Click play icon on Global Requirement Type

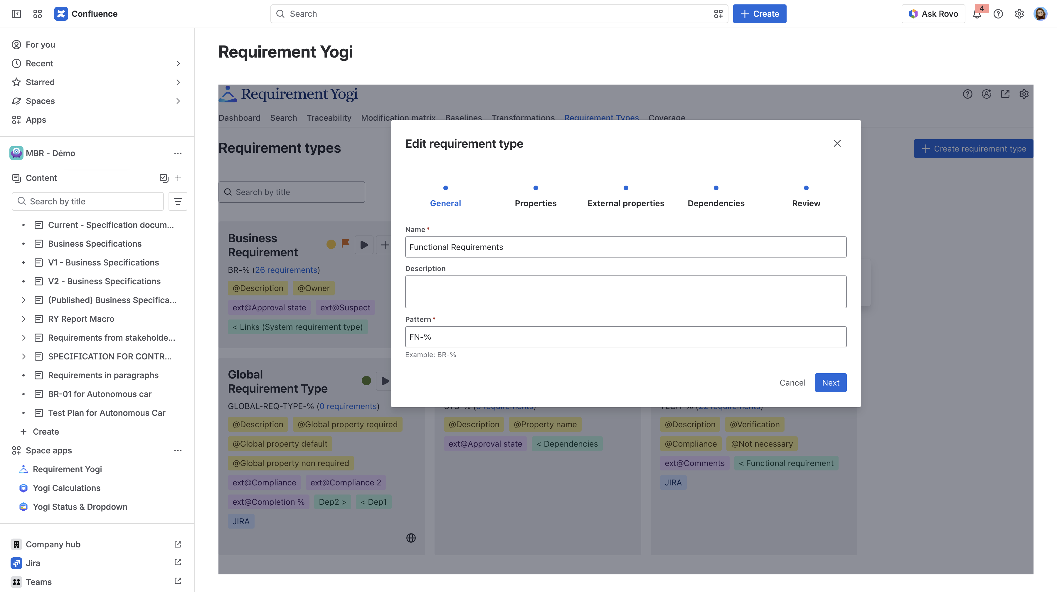(384, 381)
